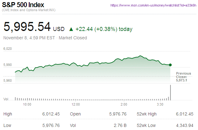This screenshot has height=130, width=198.
Task: Open the msn.com watchlist URL link
Action: tap(153, 5)
